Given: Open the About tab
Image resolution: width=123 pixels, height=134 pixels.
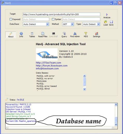Looking at the screenshot, I should 11,35.
